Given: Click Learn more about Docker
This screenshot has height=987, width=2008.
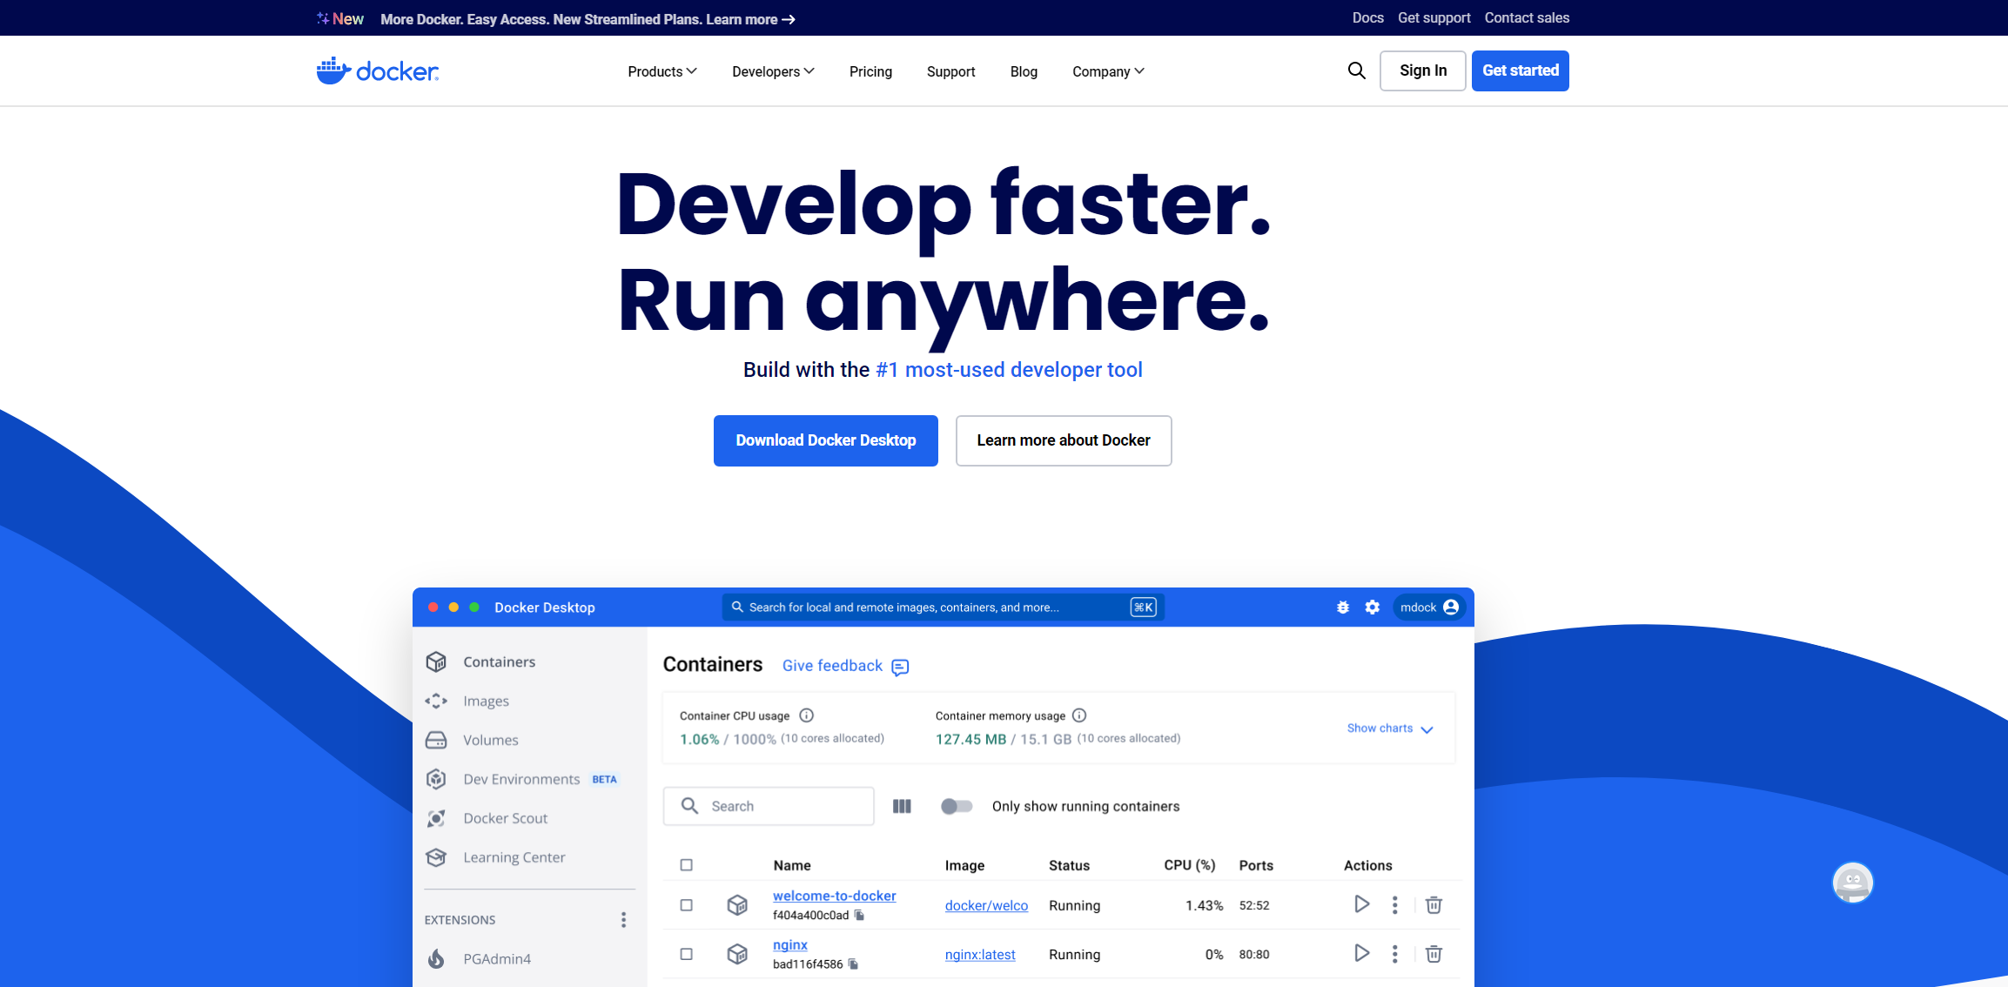Looking at the screenshot, I should point(1064,440).
